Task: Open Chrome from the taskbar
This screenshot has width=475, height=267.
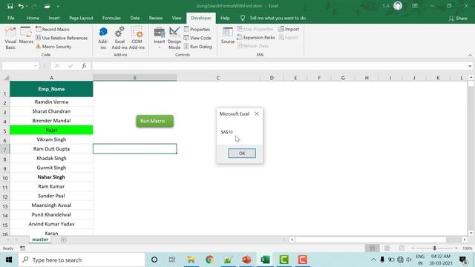Action: point(209,260)
